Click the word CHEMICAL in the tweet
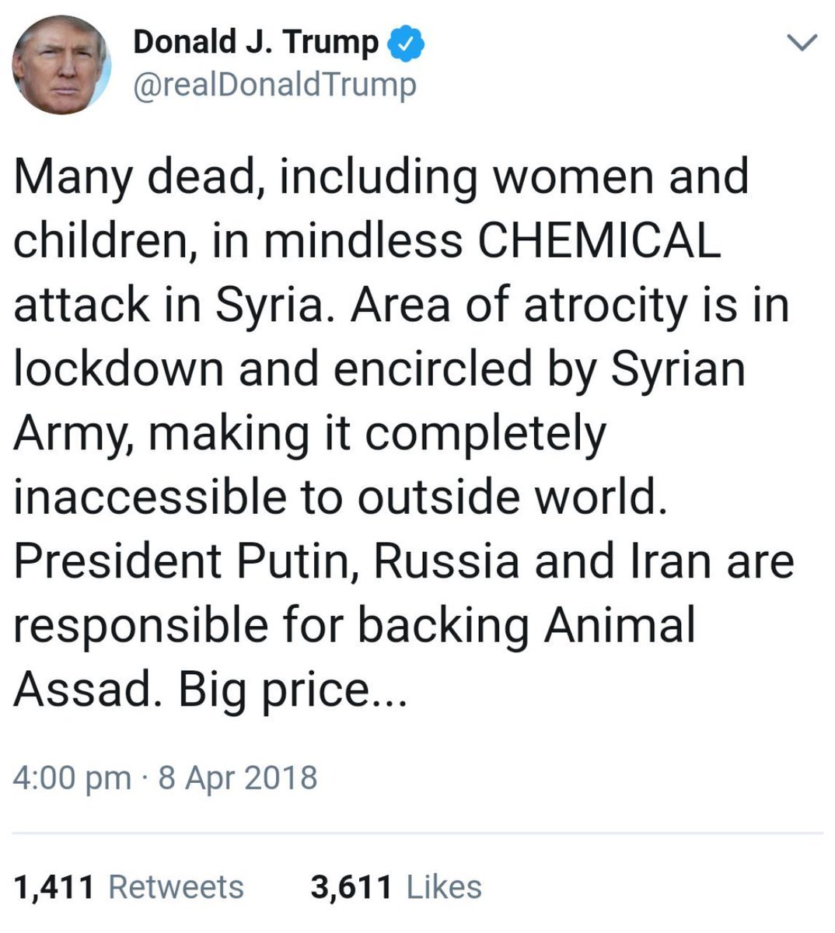Viewport: 835px width, 933px height. tap(599, 240)
